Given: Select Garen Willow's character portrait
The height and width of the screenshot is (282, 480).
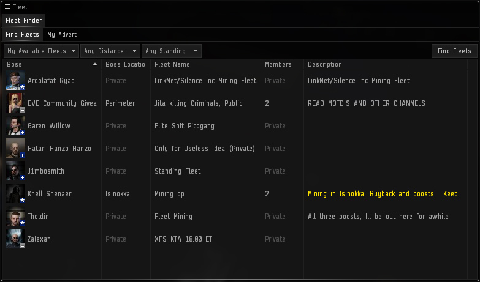Looking at the screenshot, I should tap(15, 126).
